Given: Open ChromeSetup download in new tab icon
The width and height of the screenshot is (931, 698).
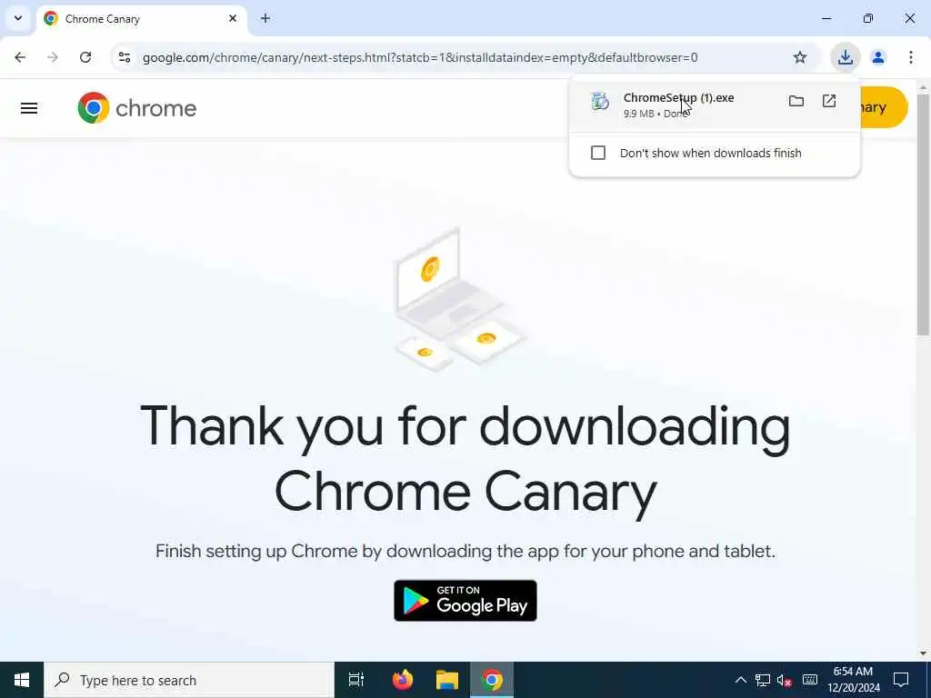Looking at the screenshot, I should point(829,102).
